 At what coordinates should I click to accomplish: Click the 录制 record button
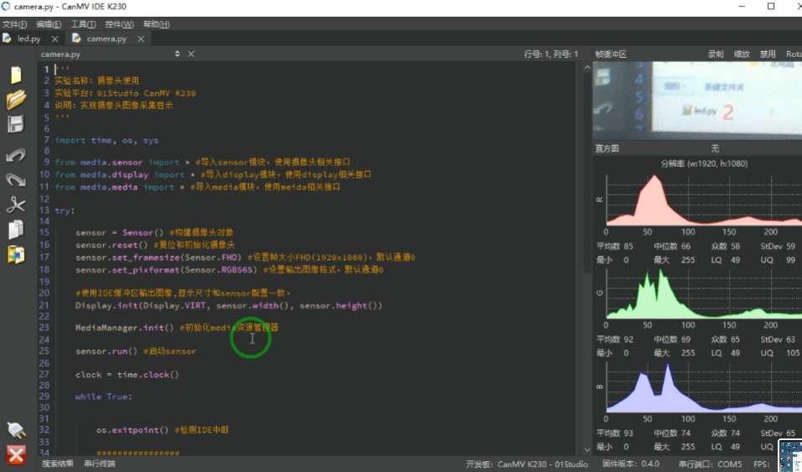tap(716, 54)
